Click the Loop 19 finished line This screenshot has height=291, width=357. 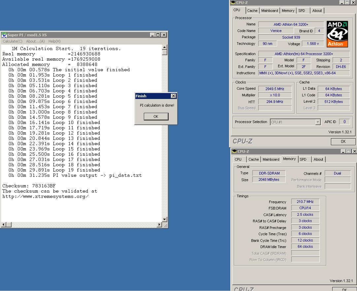(x=54, y=170)
